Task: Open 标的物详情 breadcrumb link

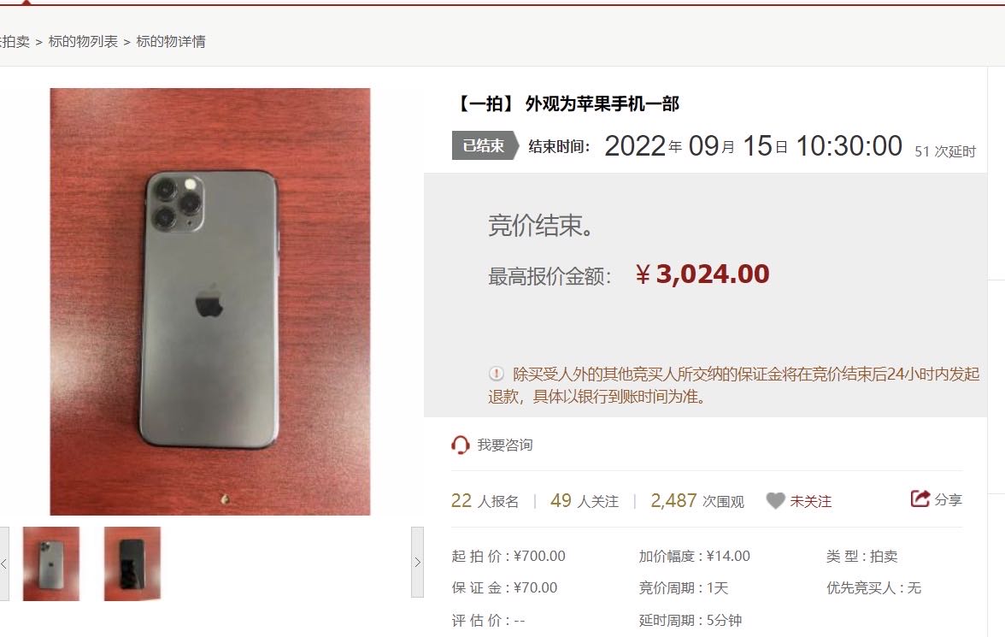Action: pyautogui.click(x=171, y=42)
